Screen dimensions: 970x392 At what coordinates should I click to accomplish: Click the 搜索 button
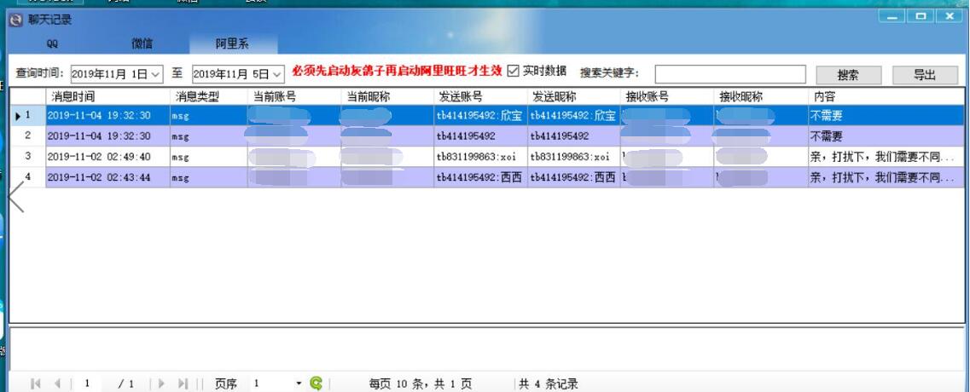pyautogui.click(x=847, y=75)
